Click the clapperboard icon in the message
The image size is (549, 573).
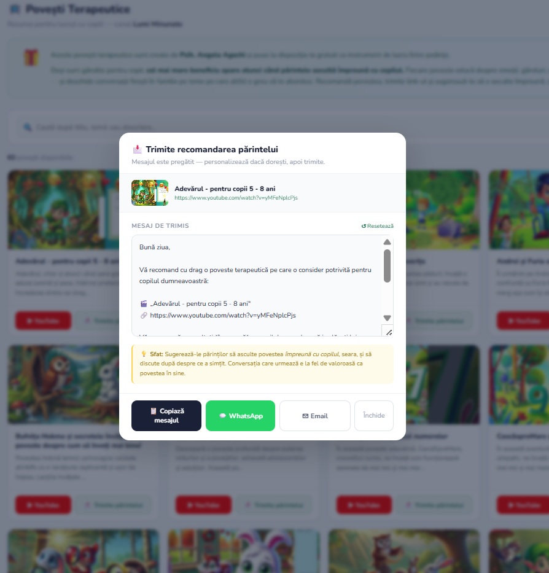click(x=144, y=303)
